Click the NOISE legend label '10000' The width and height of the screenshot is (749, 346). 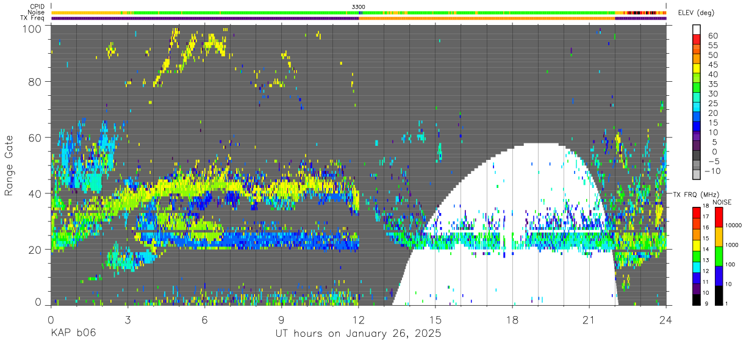click(x=734, y=225)
